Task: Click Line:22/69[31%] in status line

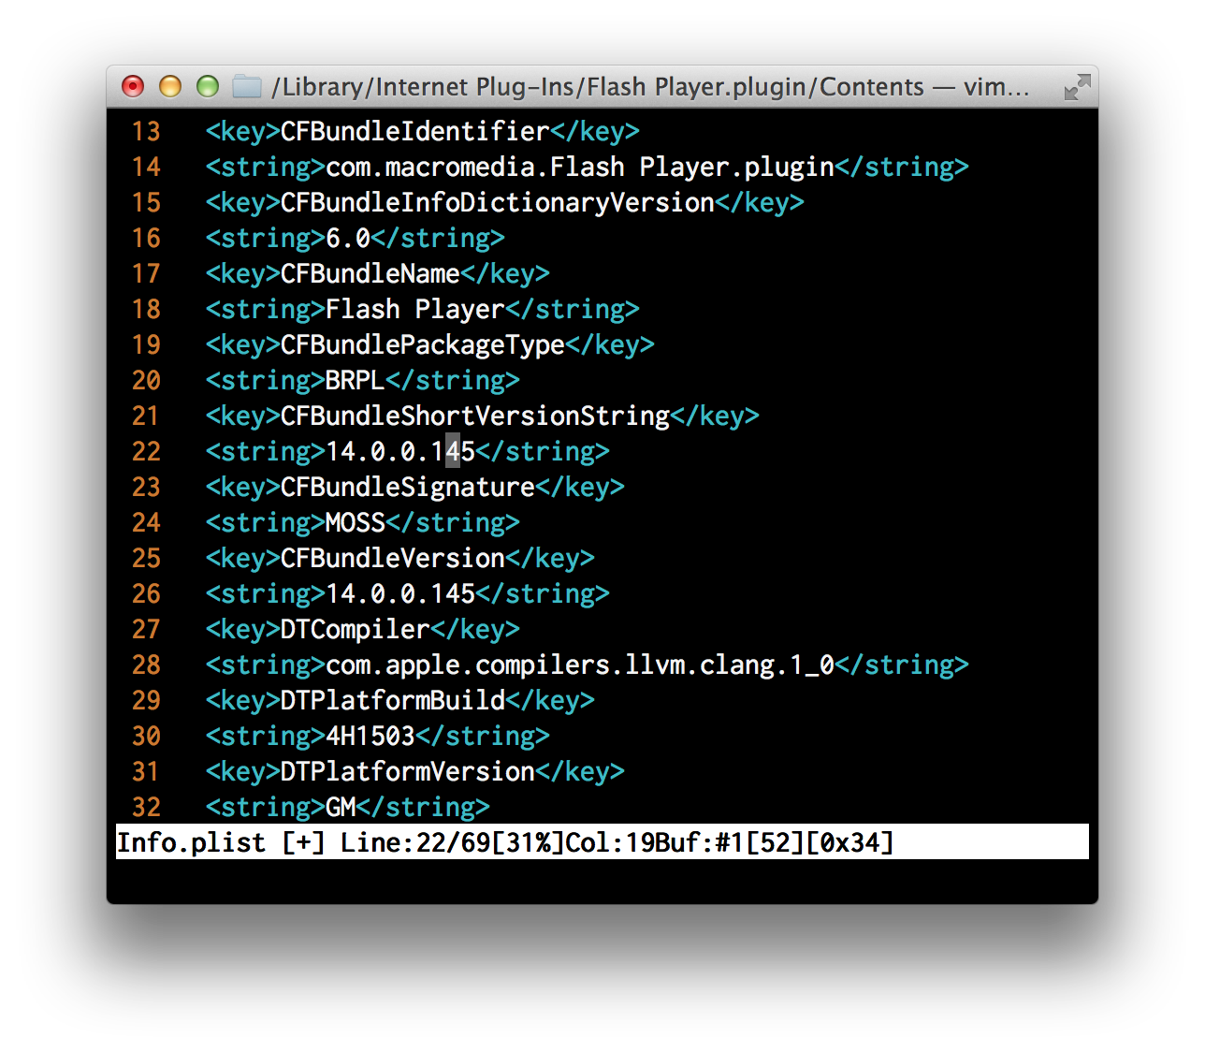Action: pos(453,842)
